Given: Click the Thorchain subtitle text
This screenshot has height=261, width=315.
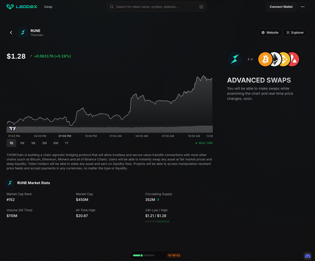Looking at the screenshot, I should [37, 35].
